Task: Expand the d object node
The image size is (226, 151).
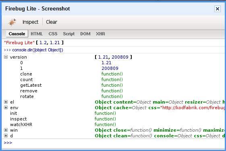Action: pyautogui.click(x=6, y=136)
